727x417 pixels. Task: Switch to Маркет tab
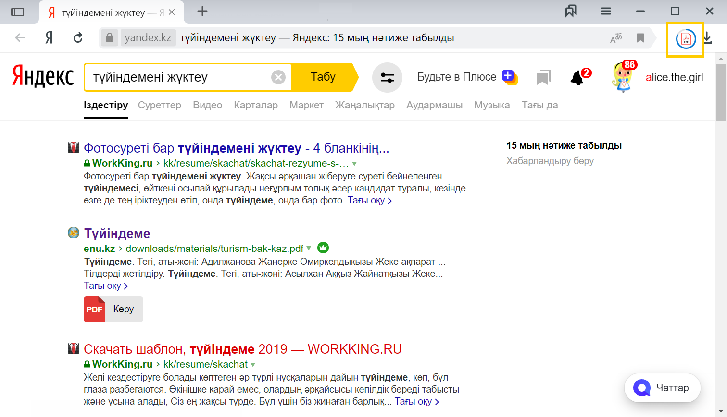tap(306, 105)
